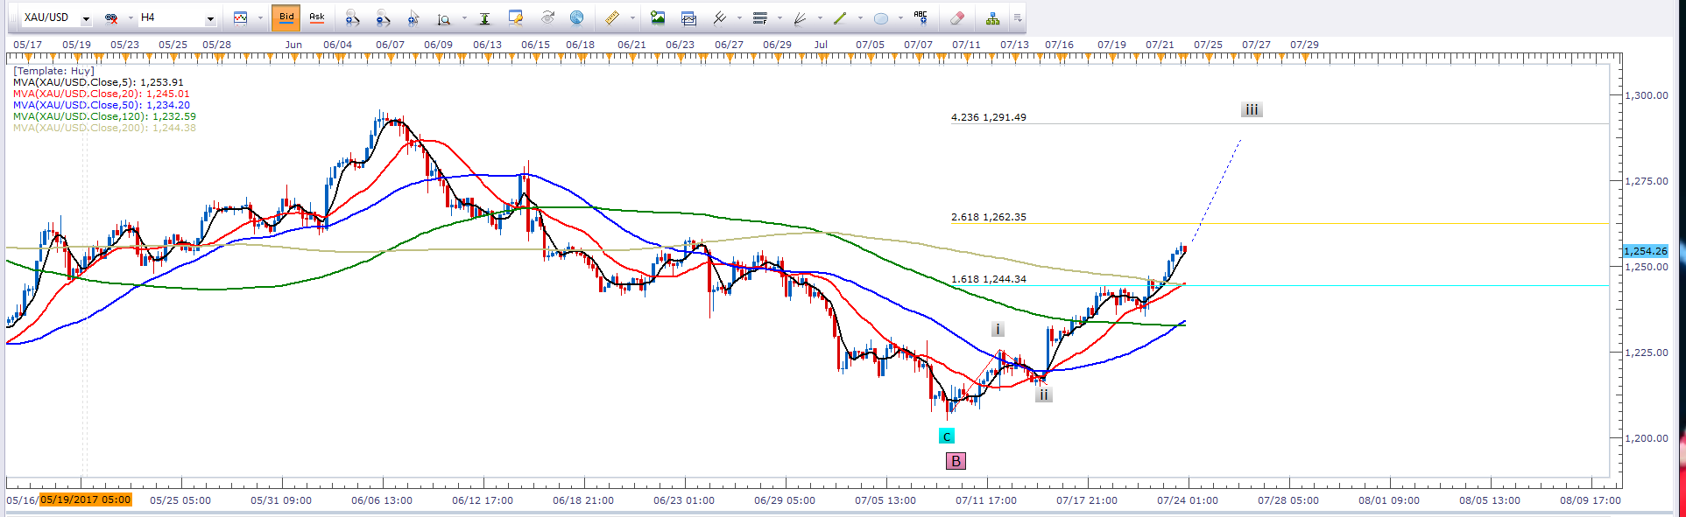This screenshot has width=1686, height=517.
Task: Select the ellipse shape drawing tool
Action: [881, 17]
